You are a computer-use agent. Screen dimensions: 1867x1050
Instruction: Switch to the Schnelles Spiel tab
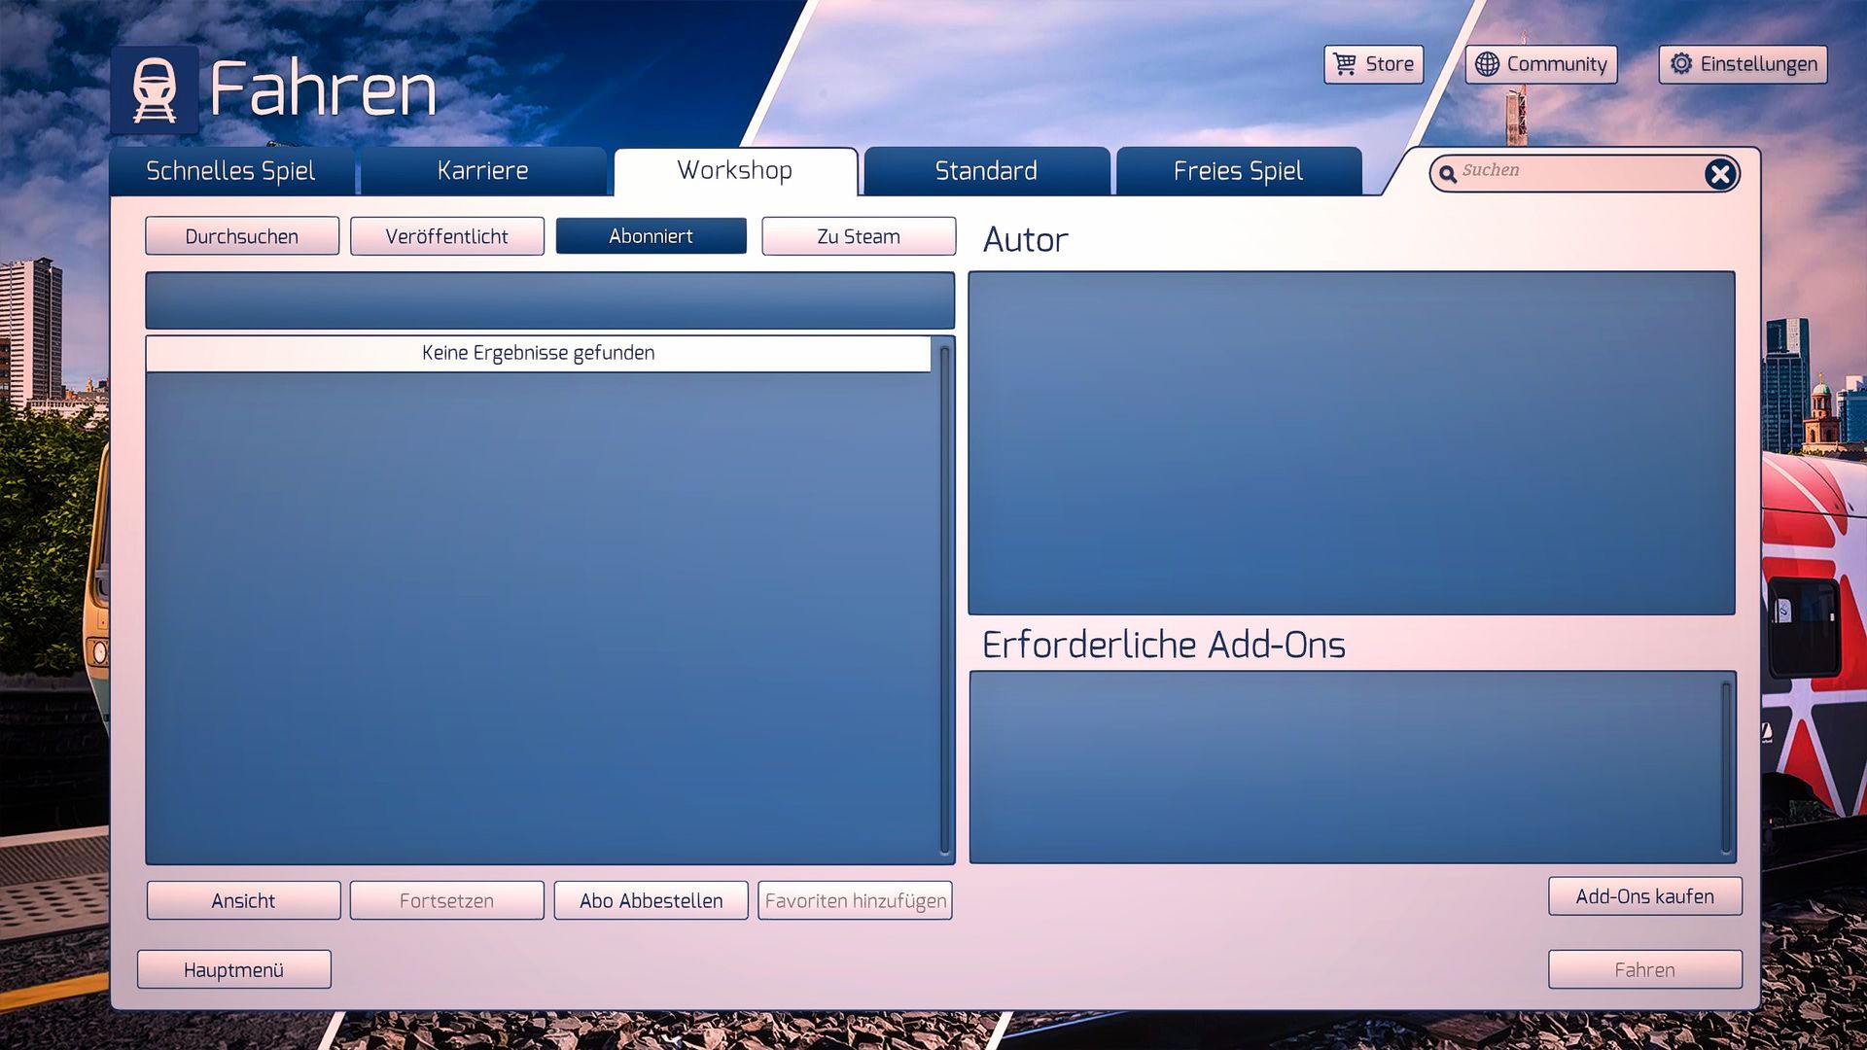point(230,171)
